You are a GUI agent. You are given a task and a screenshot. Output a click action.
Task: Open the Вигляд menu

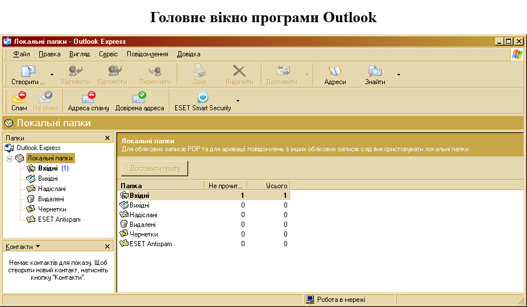(80, 54)
